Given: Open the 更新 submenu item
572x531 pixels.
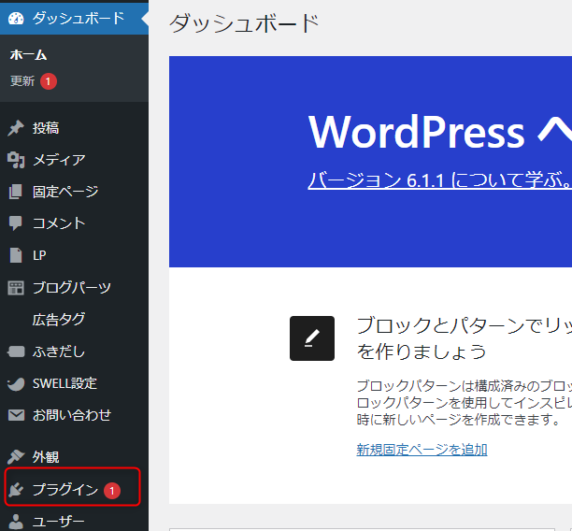Looking at the screenshot, I should [22, 81].
